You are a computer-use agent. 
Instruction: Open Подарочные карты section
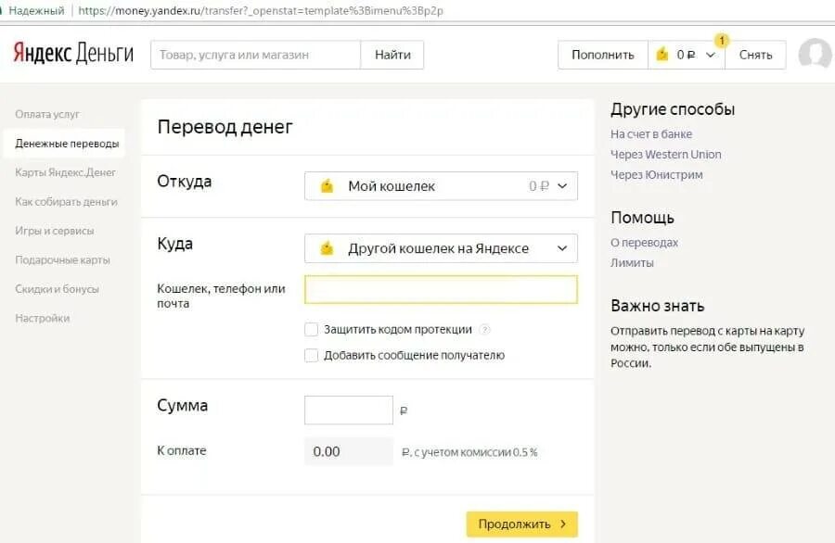tap(62, 260)
